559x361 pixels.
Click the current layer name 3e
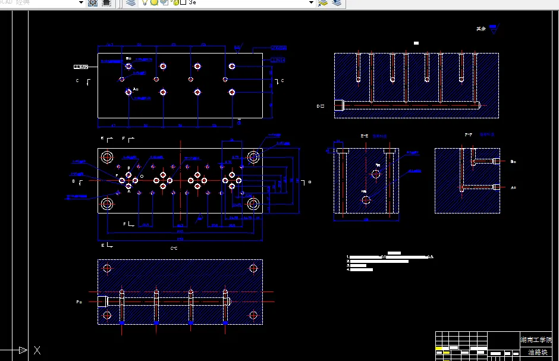click(x=192, y=2)
